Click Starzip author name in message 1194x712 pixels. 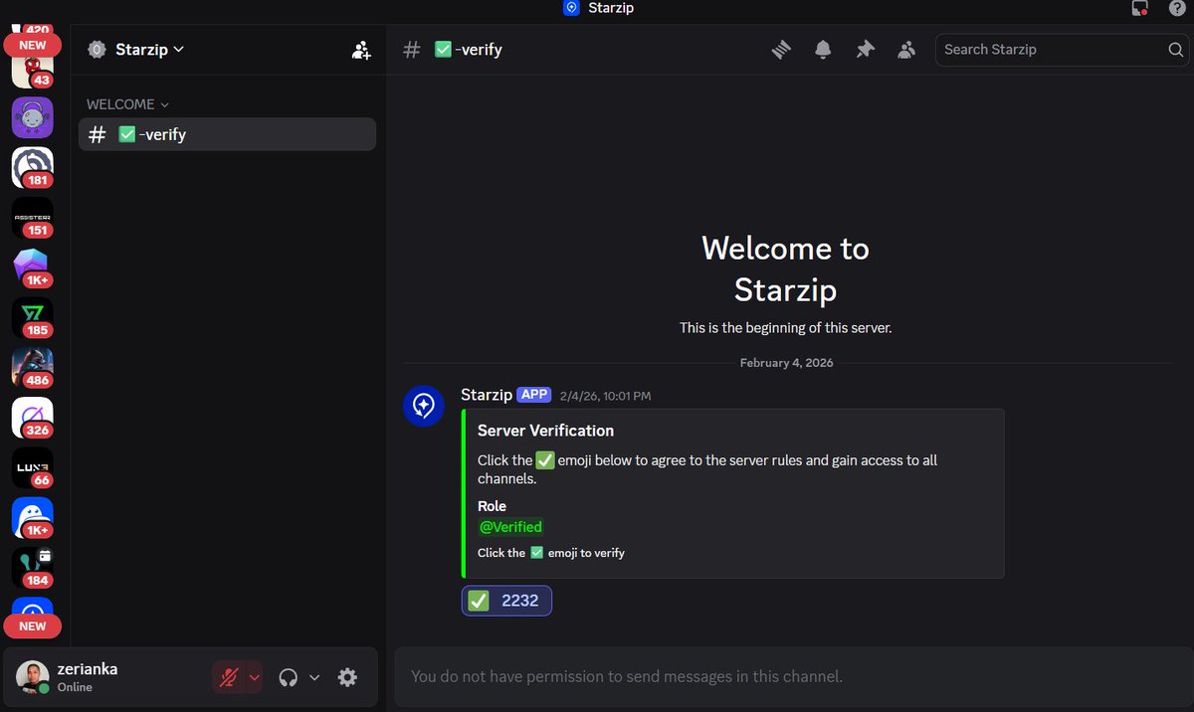pos(487,395)
